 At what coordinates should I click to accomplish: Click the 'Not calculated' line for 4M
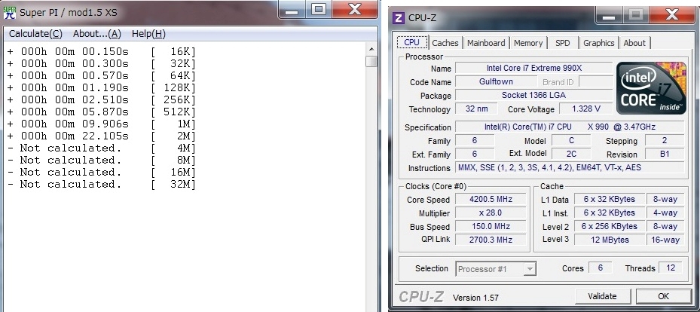click(101, 148)
